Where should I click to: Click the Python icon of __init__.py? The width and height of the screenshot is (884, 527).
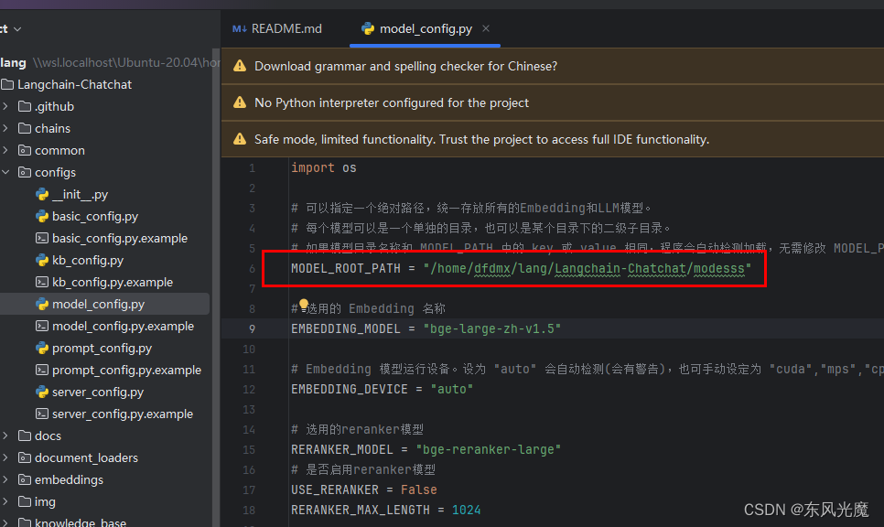coord(42,194)
